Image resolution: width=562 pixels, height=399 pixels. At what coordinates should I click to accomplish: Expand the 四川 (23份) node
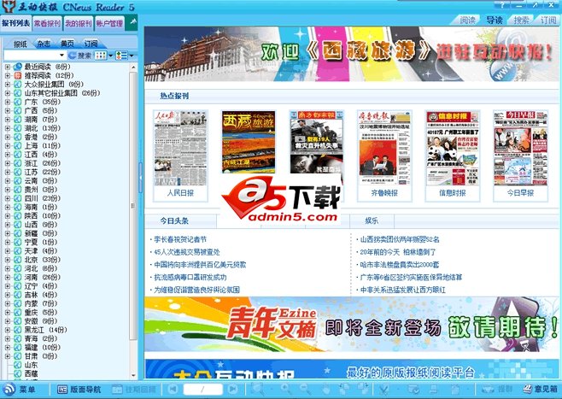[8, 198]
